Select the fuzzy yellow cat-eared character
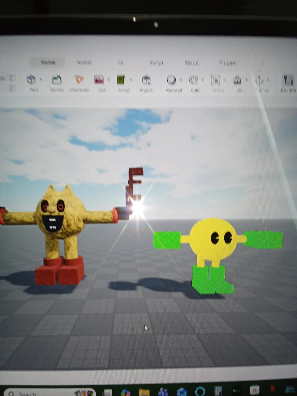The width and height of the screenshot is (297, 396). [x=59, y=234]
